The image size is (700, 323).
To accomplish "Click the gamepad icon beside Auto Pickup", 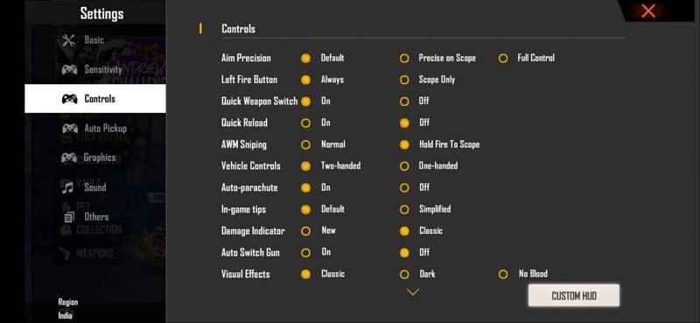I will point(69,129).
